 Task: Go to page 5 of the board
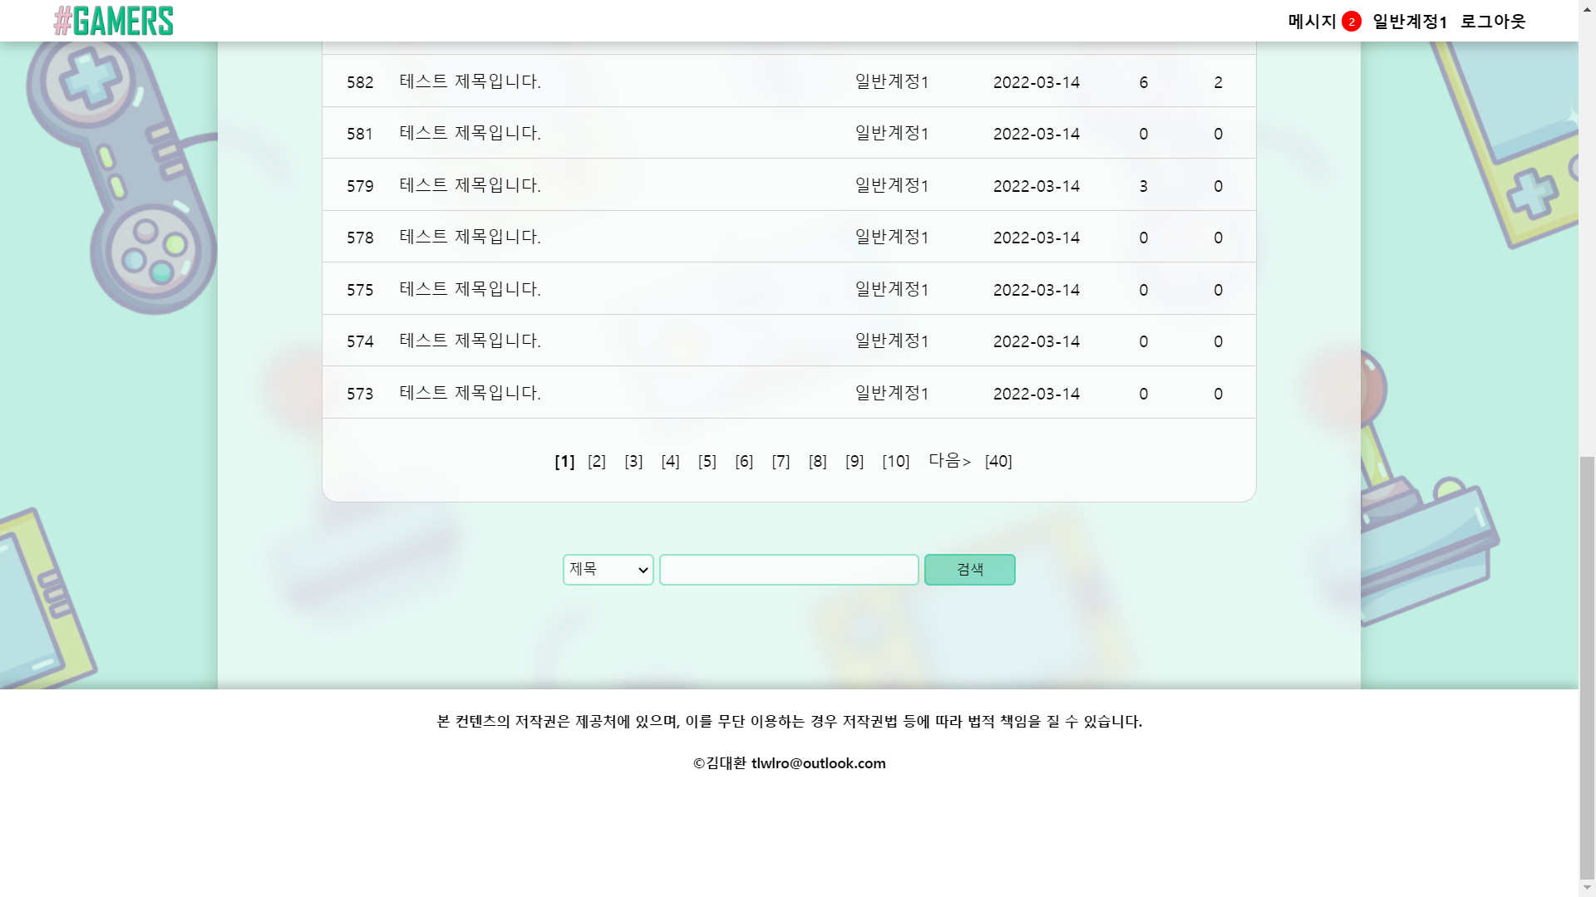coord(707,461)
